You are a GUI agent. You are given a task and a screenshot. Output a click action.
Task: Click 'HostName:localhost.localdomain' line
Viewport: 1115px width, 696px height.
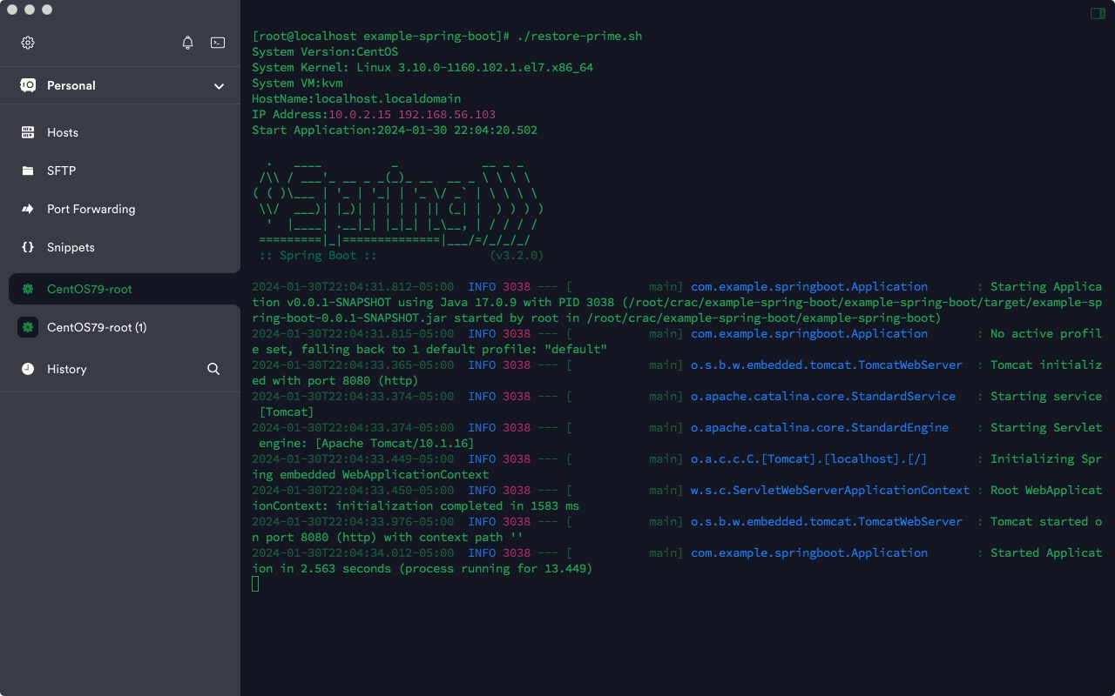pos(356,98)
